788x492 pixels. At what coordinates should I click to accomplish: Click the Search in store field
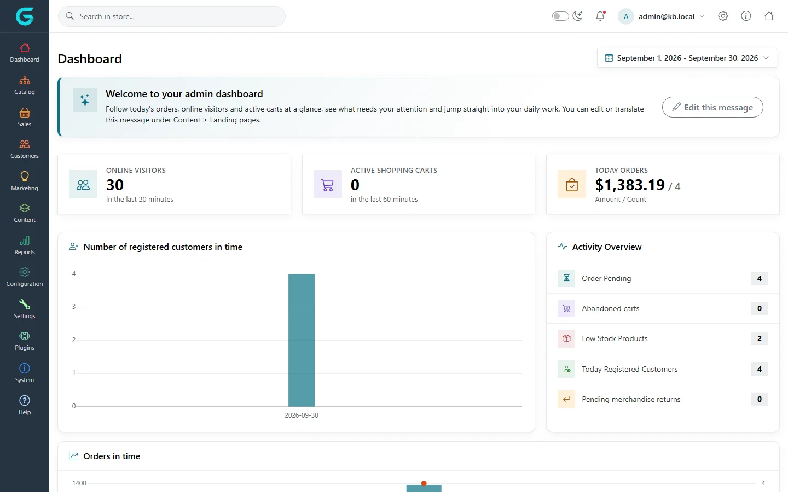pos(172,16)
